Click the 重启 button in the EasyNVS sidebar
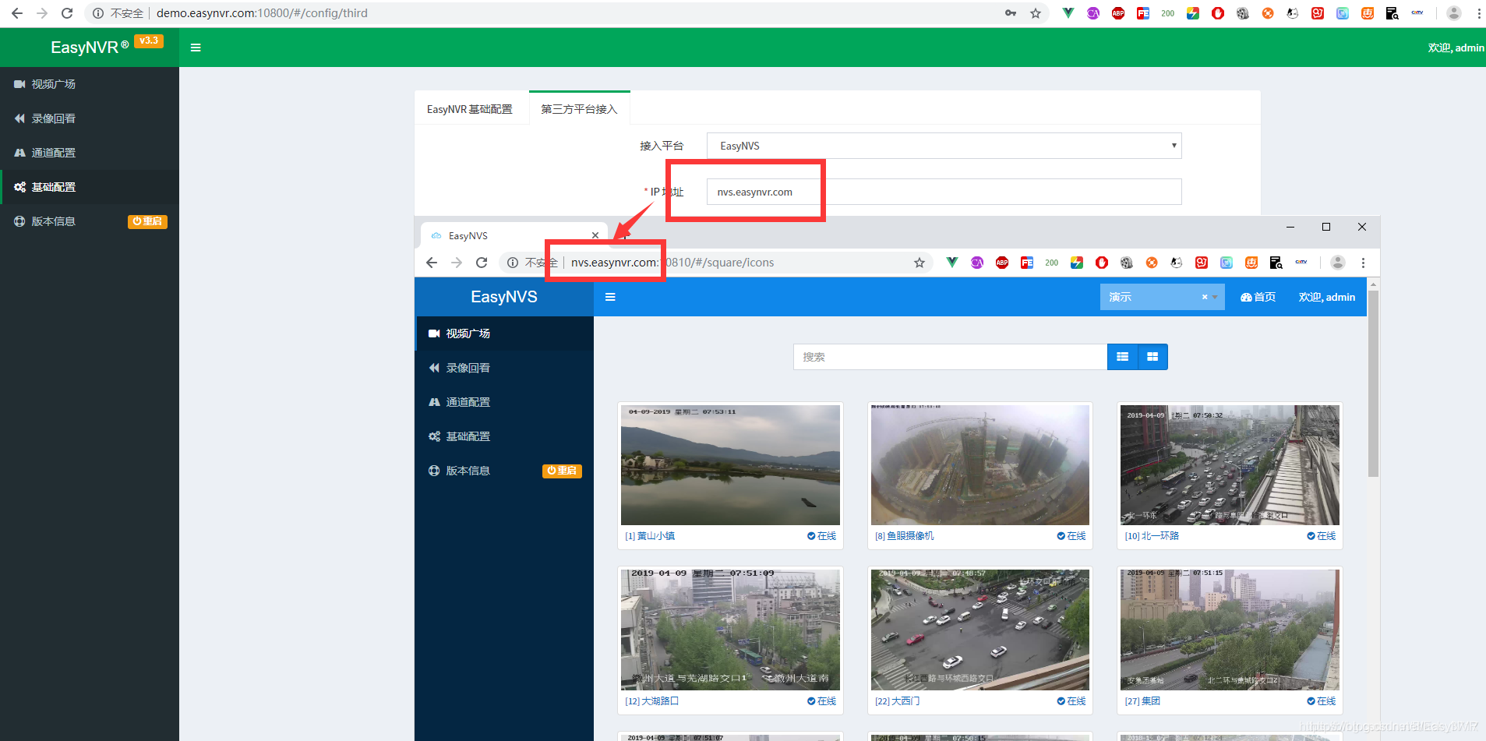This screenshot has width=1486, height=741. pyautogui.click(x=562, y=471)
